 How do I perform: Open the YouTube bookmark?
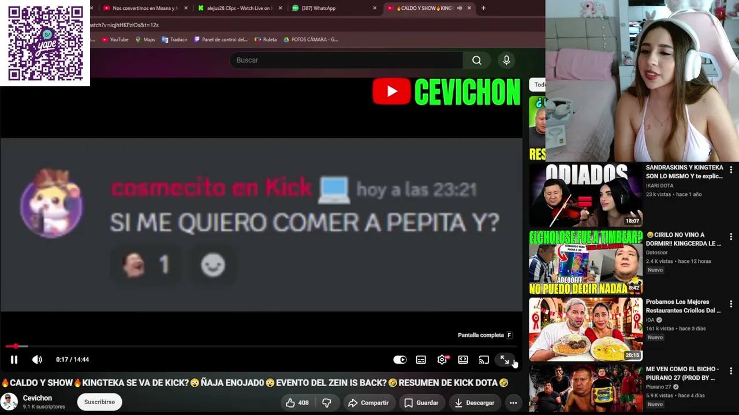point(115,40)
